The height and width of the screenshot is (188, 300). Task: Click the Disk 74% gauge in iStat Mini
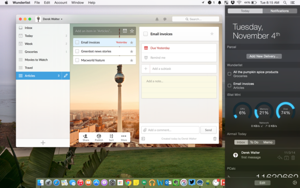coord(286,111)
